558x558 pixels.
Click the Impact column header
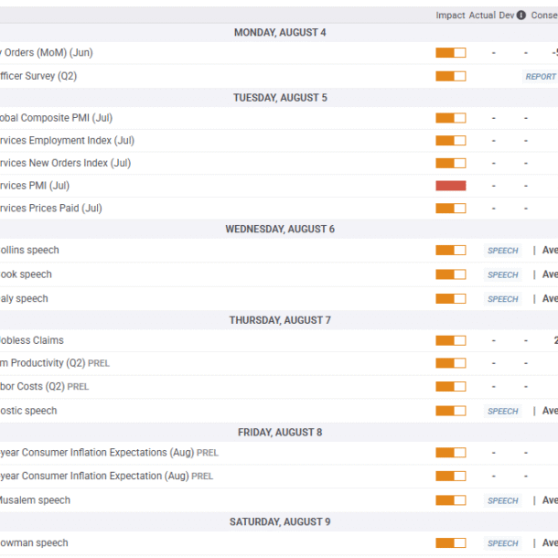[450, 16]
